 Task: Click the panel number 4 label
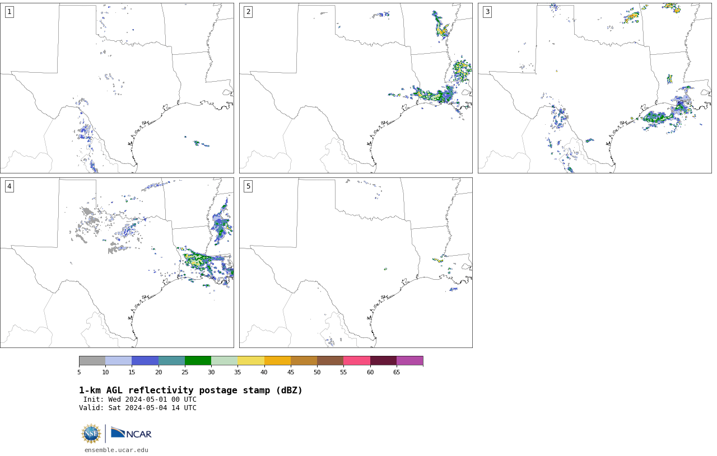click(10, 186)
